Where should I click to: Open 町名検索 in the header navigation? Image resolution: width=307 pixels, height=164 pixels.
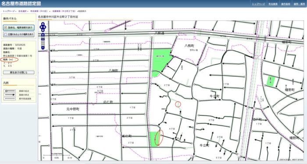[x=273, y=4]
